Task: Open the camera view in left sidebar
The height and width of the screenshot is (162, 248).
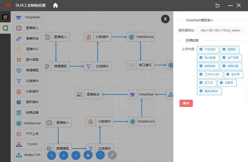Action: tap(5, 17)
